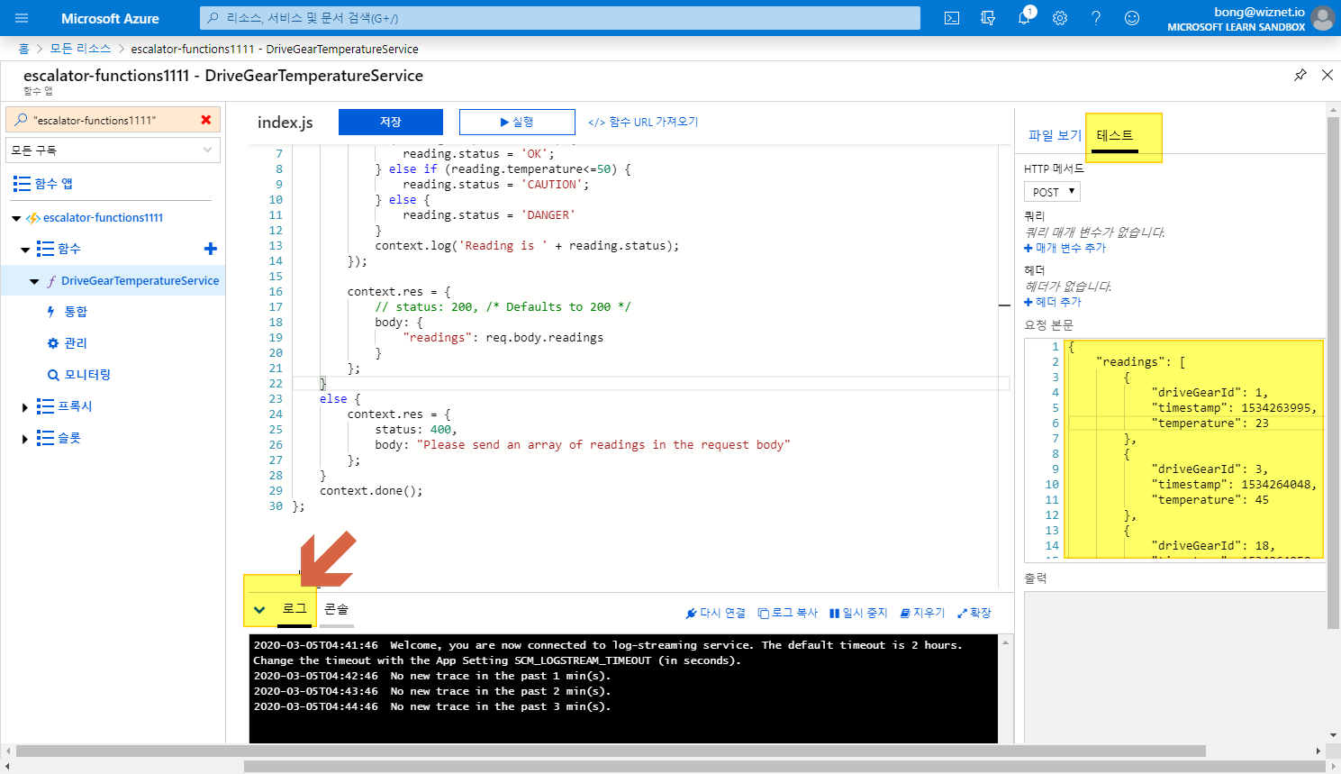Click the Azure global search box
The height and width of the screenshot is (774, 1341).
point(560,18)
